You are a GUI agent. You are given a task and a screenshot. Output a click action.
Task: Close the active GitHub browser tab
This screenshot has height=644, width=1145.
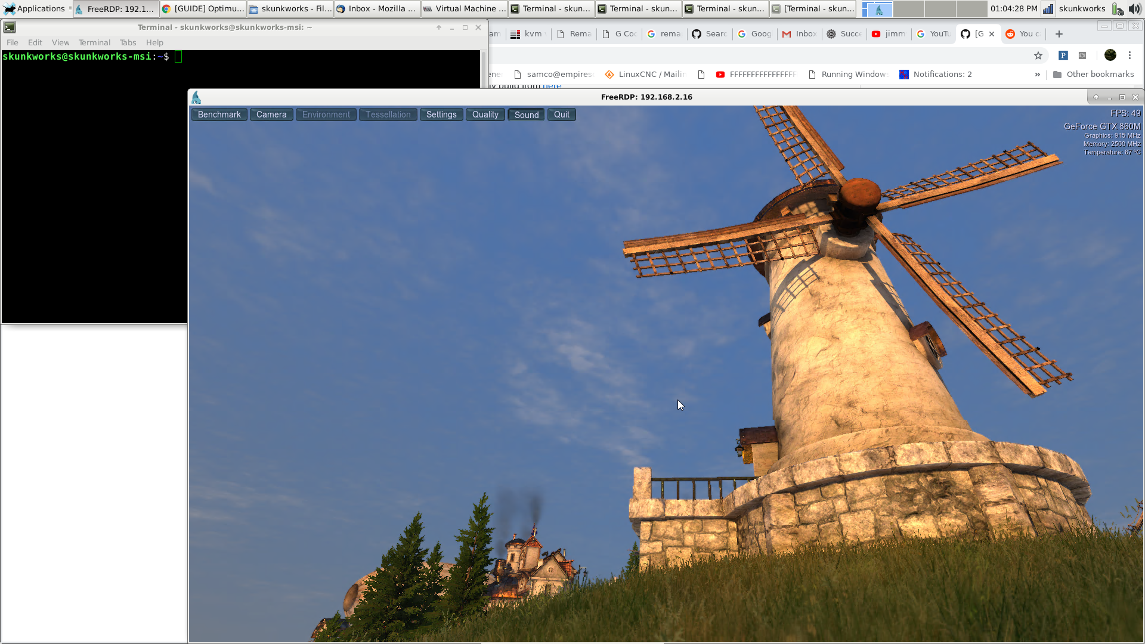point(992,34)
